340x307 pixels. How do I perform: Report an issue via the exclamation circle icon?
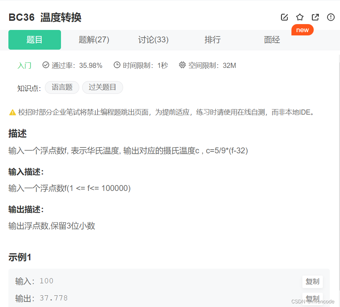(331, 17)
